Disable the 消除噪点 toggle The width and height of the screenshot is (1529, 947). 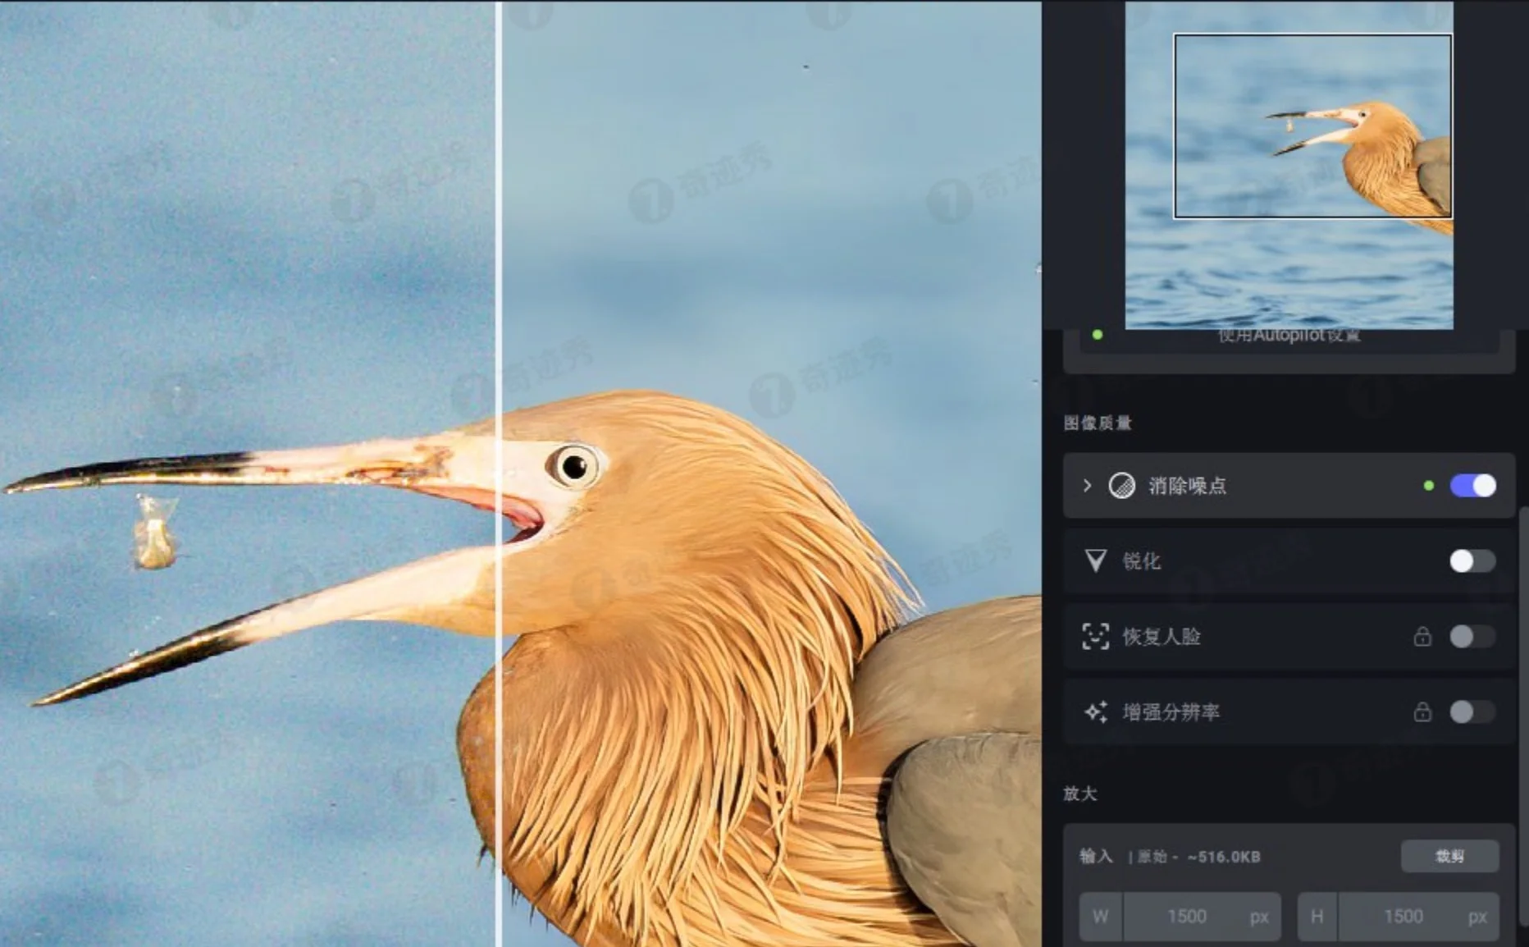pos(1472,486)
